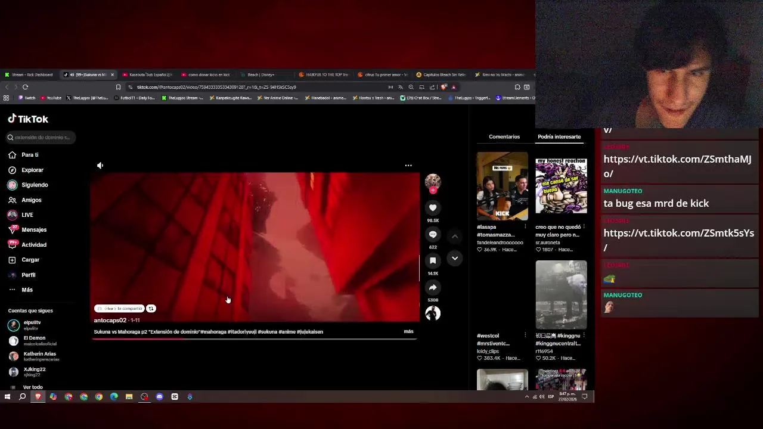Open the Windows notification center icon
This screenshot has width=763, height=429.
pos(585,397)
